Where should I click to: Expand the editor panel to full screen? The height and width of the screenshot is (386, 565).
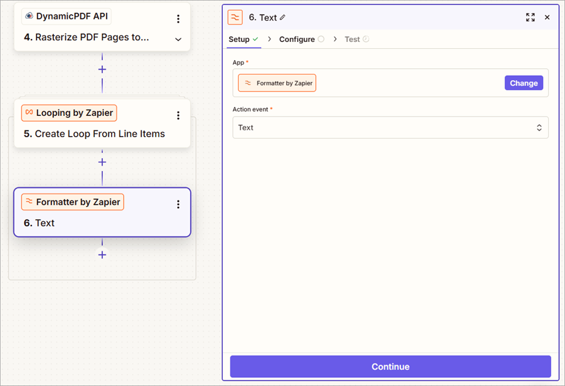click(x=530, y=18)
